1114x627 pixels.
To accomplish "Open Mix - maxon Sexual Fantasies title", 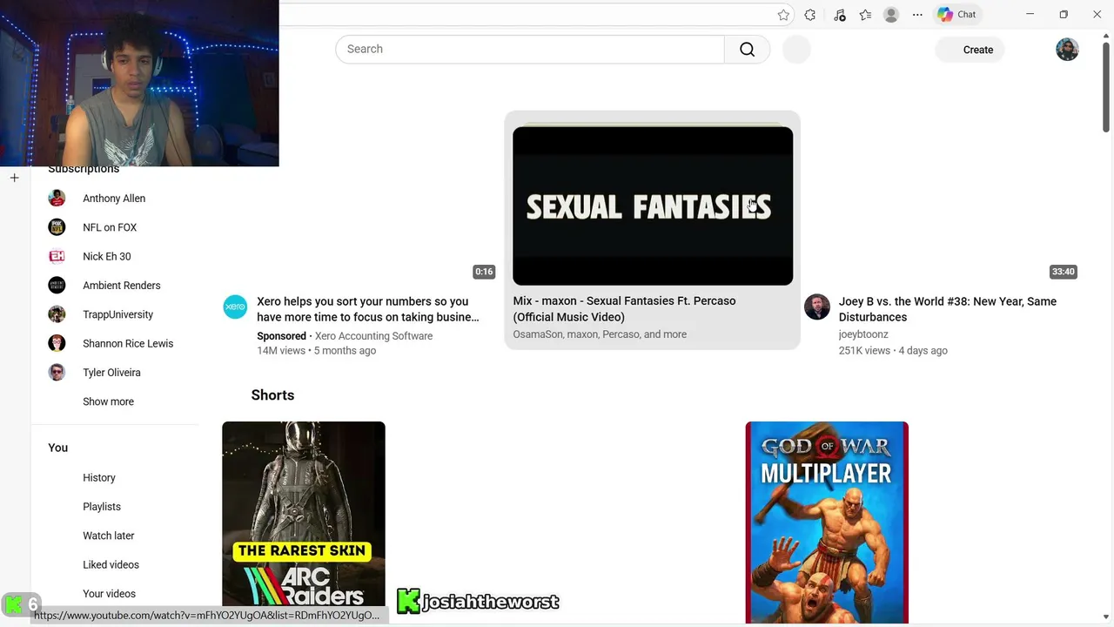I will click(624, 309).
